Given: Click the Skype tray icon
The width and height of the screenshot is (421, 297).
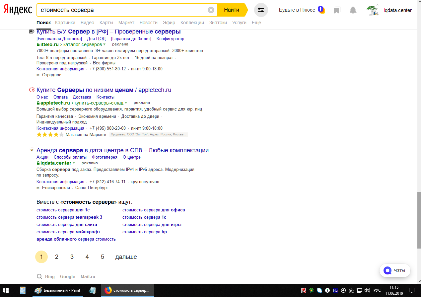Looking at the screenshot, I should click(x=319, y=290).
